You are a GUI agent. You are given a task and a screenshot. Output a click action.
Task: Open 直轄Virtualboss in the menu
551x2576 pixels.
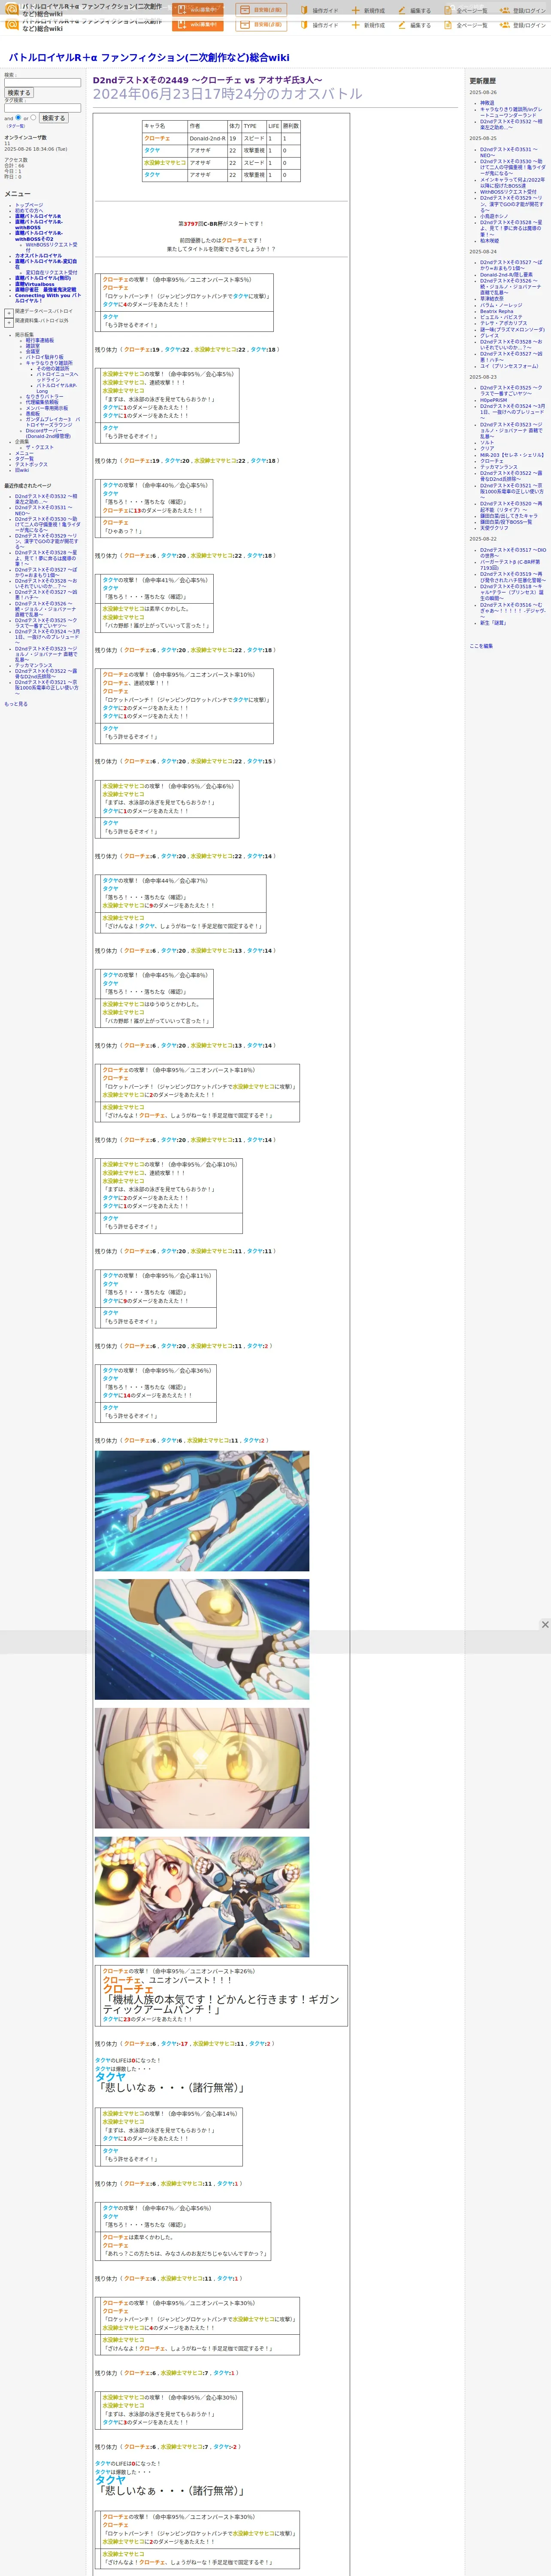point(35,284)
